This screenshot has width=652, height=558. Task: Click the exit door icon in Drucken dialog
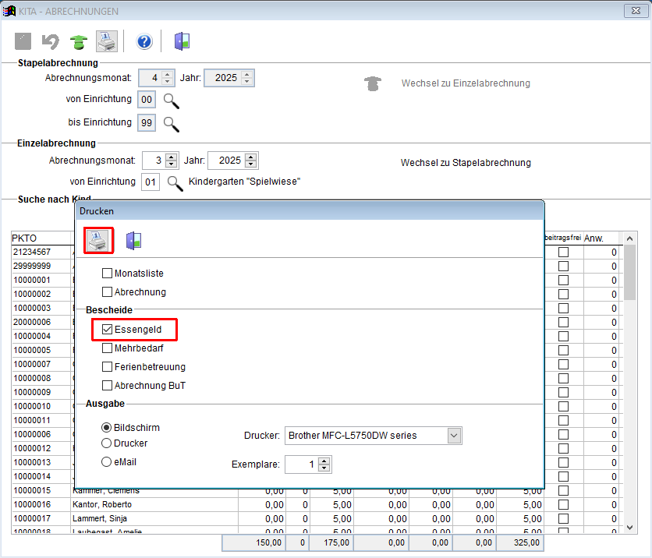click(x=133, y=240)
